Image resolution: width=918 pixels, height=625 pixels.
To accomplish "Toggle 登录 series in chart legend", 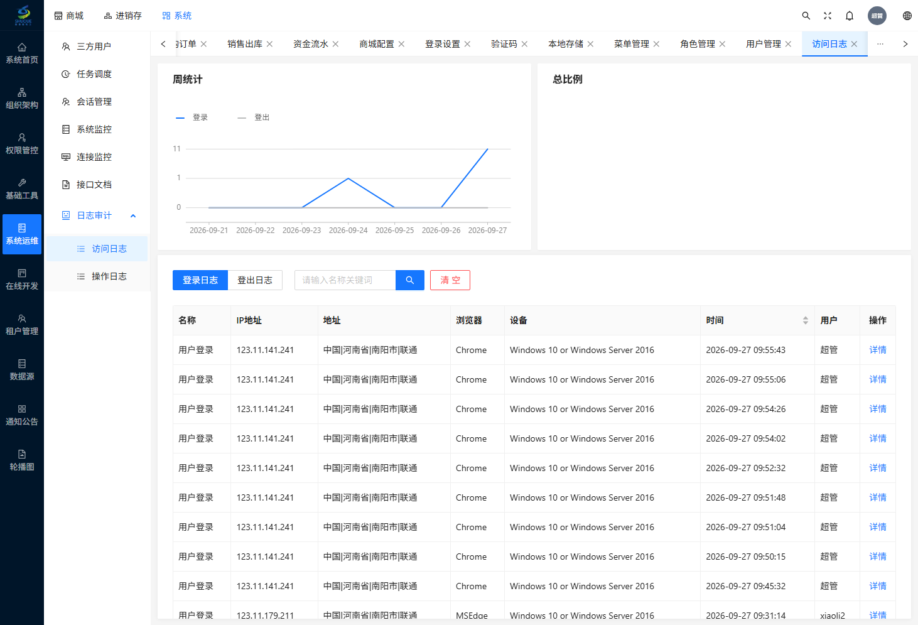I will 192,117.
